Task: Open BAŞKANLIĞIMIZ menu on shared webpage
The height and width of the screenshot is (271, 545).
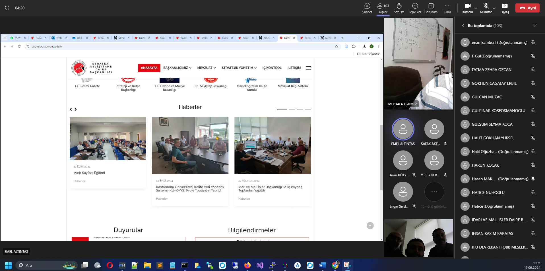Action: [x=177, y=68]
